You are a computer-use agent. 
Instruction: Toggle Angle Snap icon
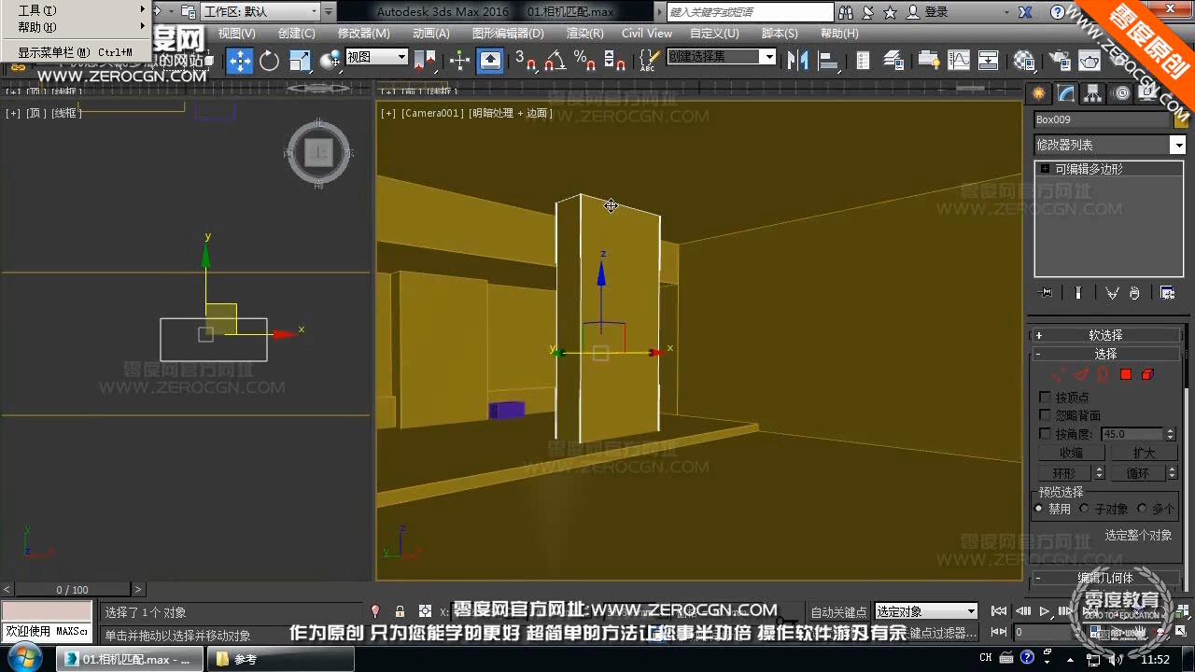(x=555, y=61)
